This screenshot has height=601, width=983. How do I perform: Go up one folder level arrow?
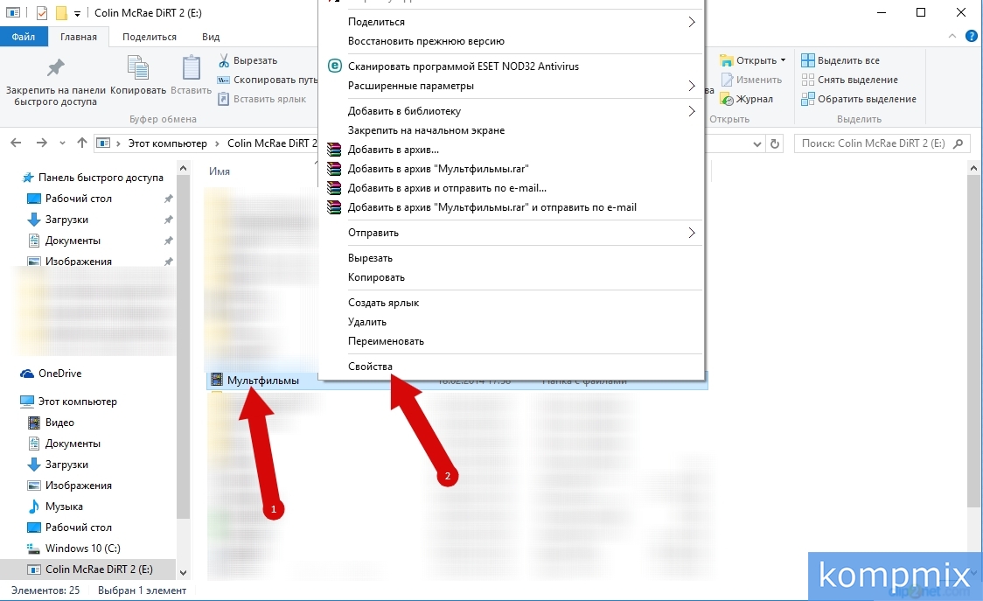(81, 143)
